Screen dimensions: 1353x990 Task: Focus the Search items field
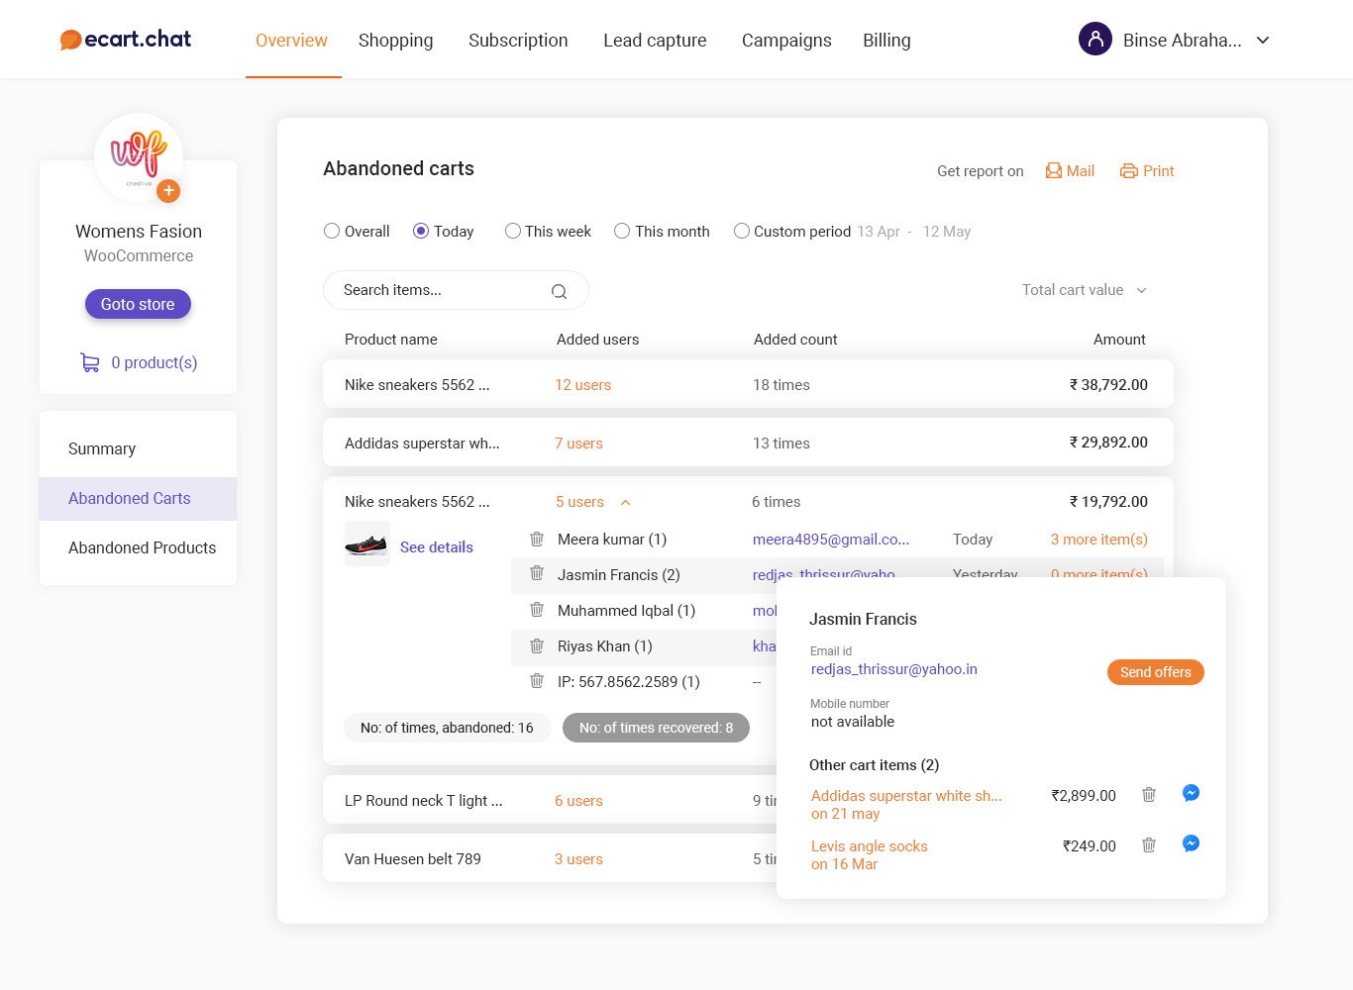(x=456, y=290)
